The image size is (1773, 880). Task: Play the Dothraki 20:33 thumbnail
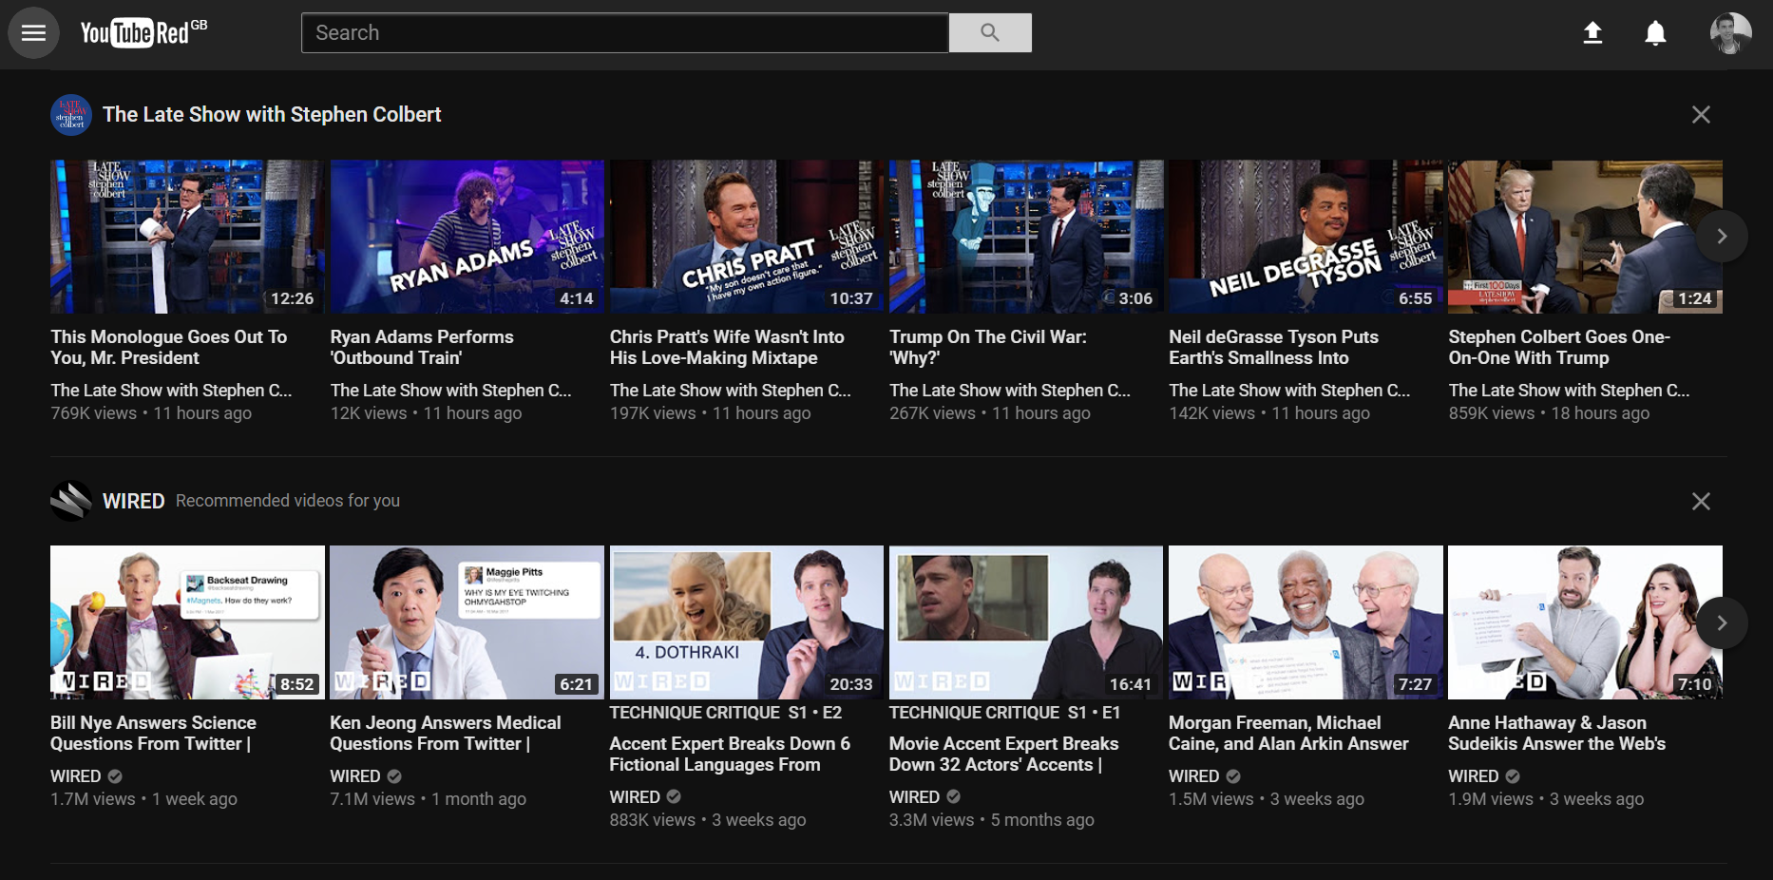coord(746,622)
